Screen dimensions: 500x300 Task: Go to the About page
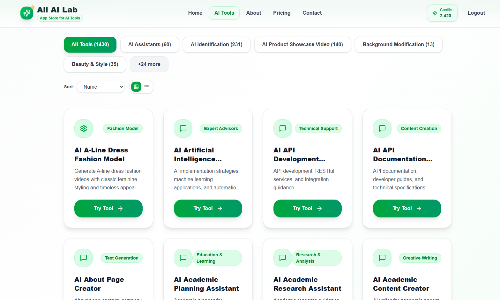tap(254, 13)
